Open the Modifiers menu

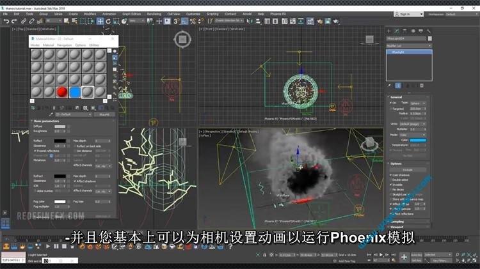(x=90, y=14)
